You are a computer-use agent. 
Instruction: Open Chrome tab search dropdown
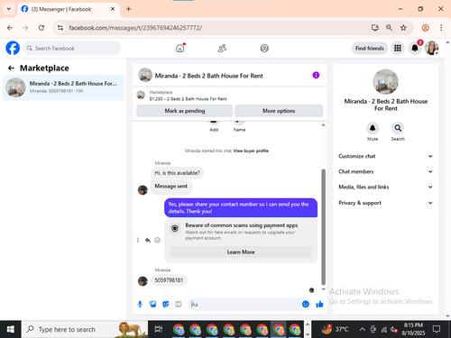[9, 9]
